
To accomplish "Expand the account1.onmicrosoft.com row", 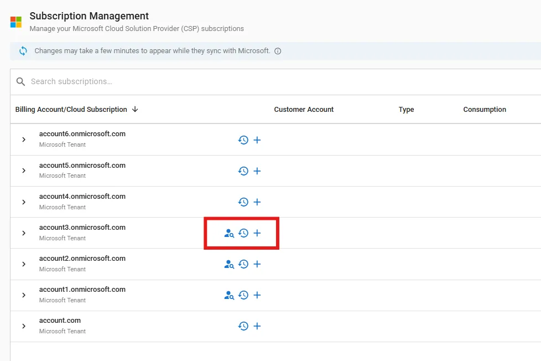I will pos(24,295).
